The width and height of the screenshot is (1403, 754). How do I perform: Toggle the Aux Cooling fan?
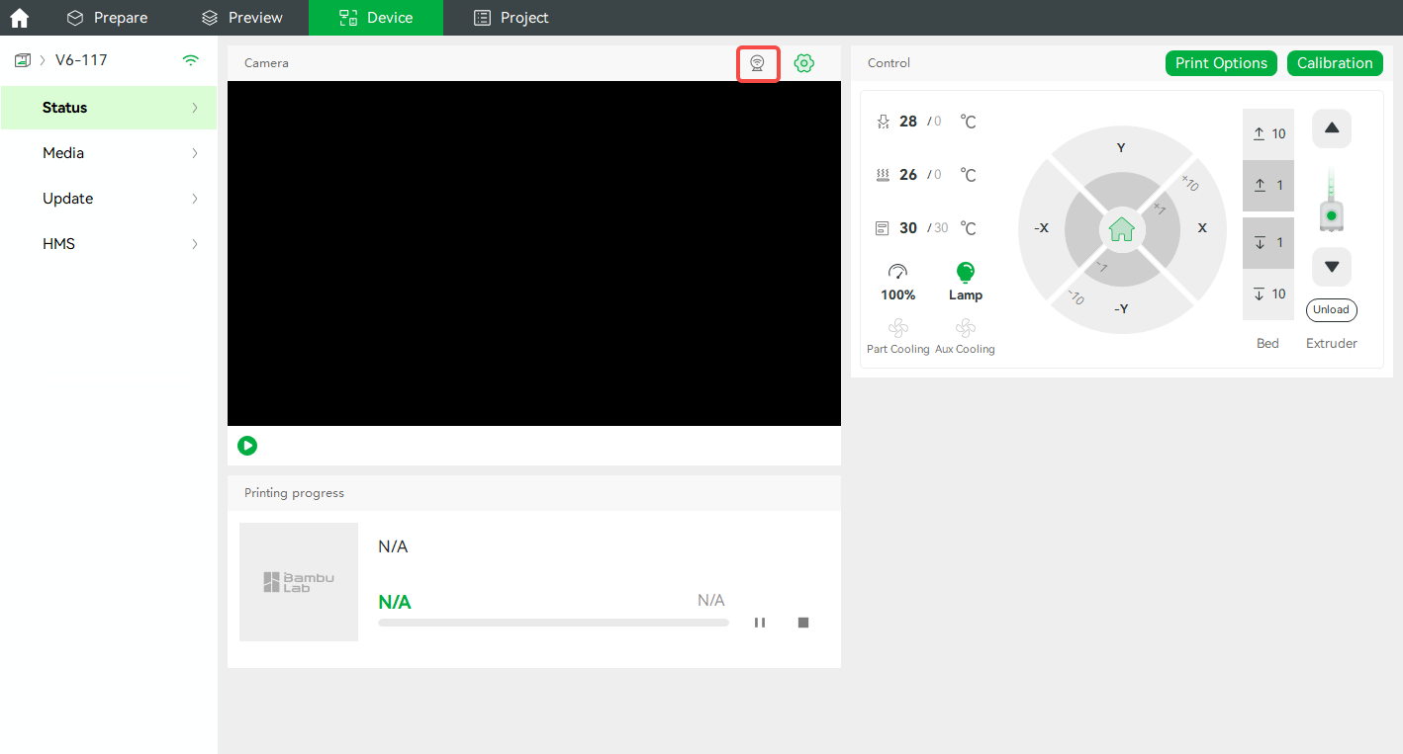[966, 336]
